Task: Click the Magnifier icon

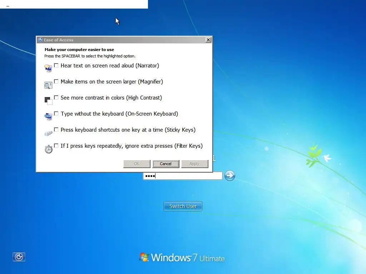Action: pos(48,85)
